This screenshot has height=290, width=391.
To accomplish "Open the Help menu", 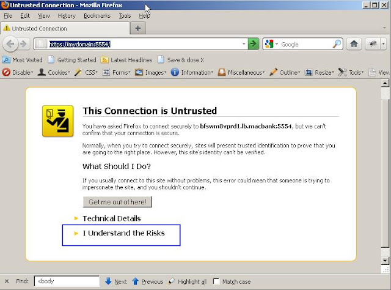I will point(144,16).
